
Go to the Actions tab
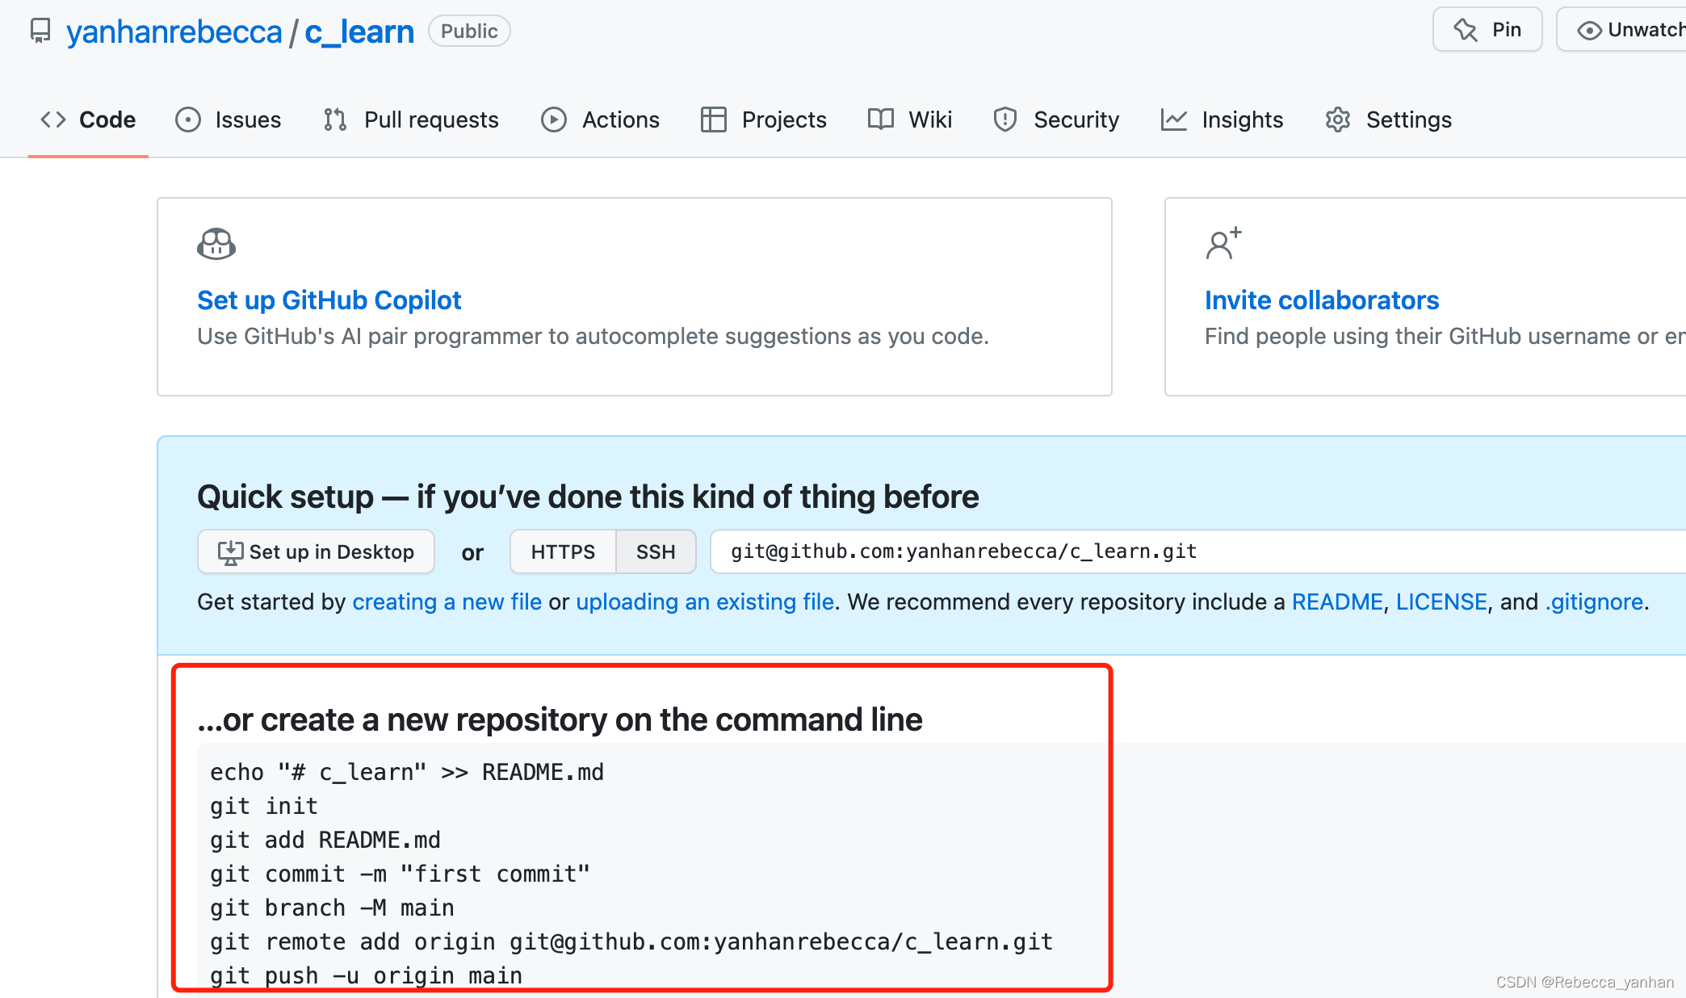[600, 120]
